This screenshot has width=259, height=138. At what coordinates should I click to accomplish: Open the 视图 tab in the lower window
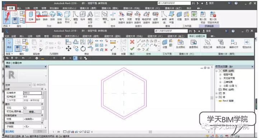38,36
